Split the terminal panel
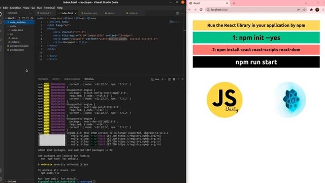This screenshot has width=325, height=183. [x=169, y=79]
